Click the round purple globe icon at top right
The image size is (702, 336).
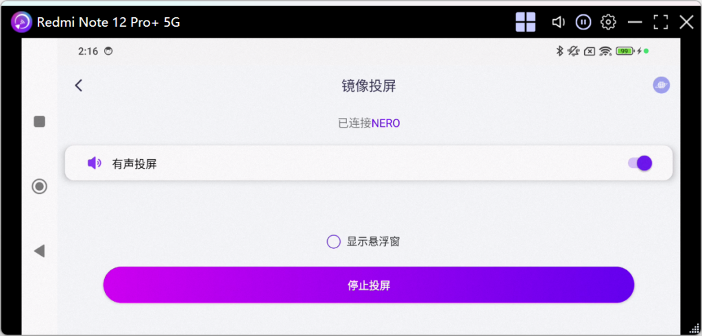pyautogui.click(x=662, y=85)
